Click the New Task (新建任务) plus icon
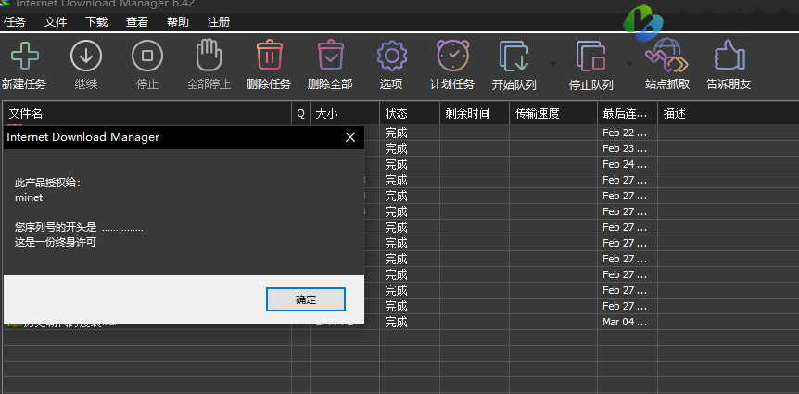Screen dimensions: 799x394 [24, 57]
